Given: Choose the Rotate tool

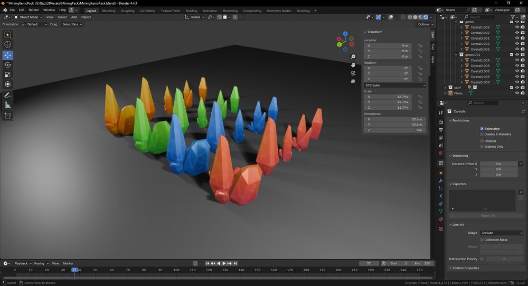Looking at the screenshot, I should click(8, 65).
